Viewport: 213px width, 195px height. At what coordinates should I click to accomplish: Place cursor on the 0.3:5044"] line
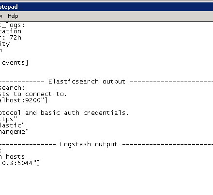(20, 163)
